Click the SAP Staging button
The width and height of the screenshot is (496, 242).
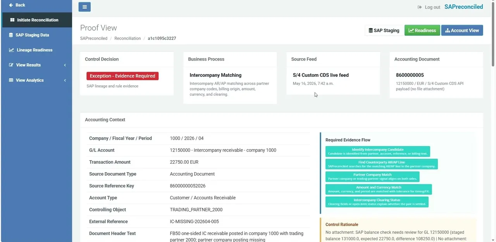pyautogui.click(x=384, y=30)
